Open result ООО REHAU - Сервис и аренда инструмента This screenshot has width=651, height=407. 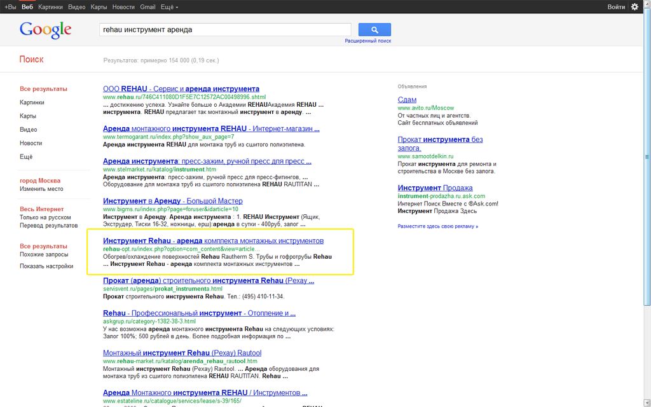[181, 89]
